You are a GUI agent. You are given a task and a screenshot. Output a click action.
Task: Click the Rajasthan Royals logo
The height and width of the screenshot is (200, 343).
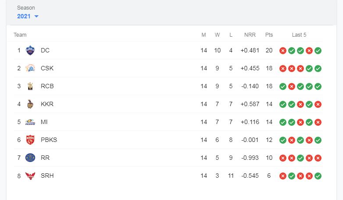point(30,158)
